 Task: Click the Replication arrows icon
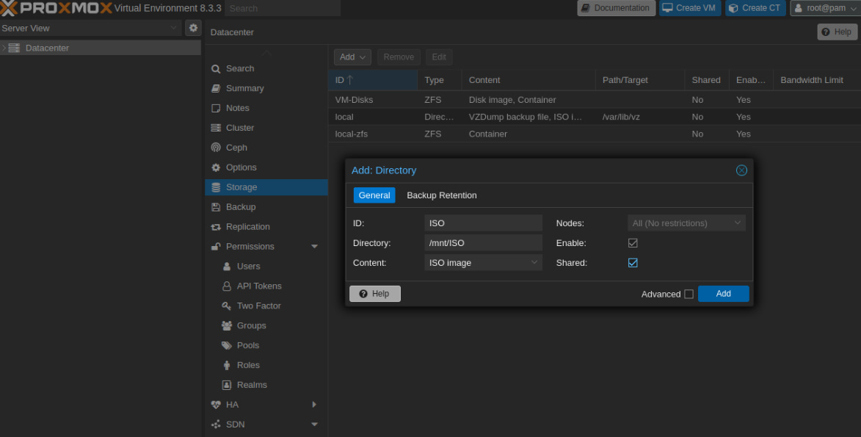point(216,227)
